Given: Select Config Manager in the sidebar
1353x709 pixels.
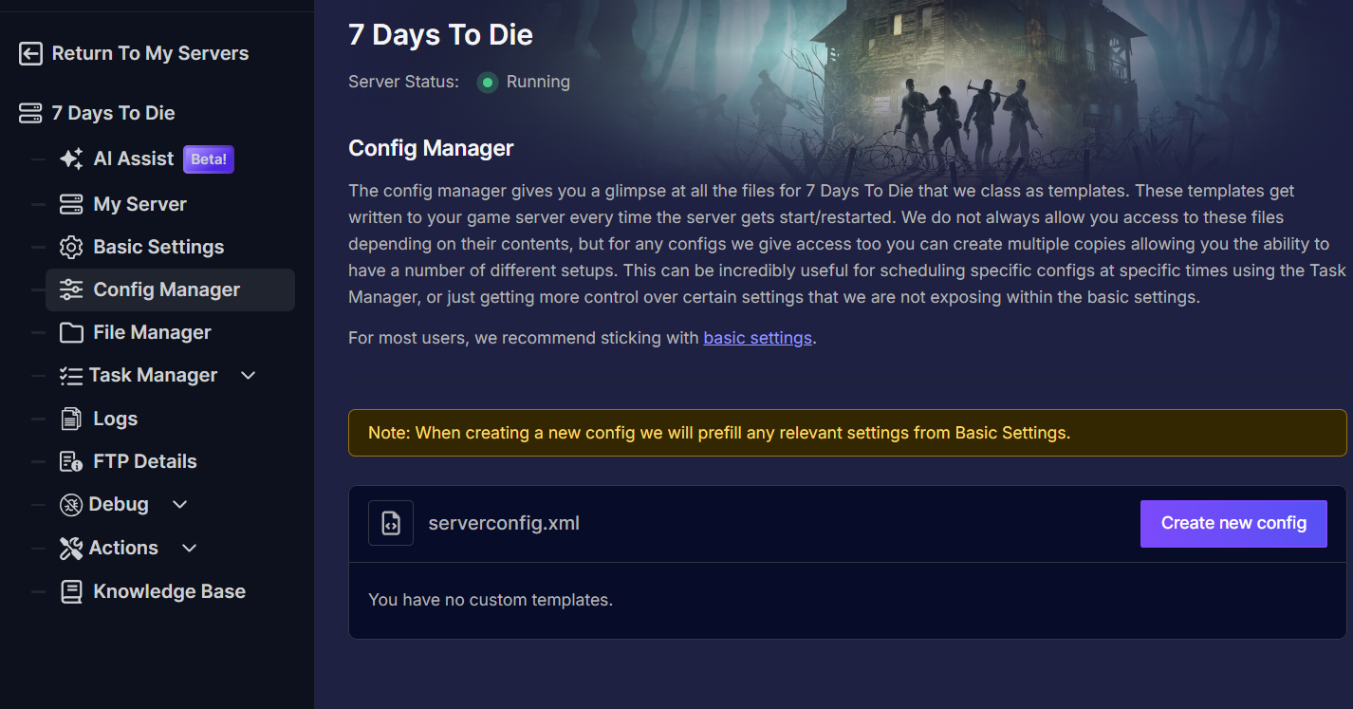Looking at the screenshot, I should (x=170, y=289).
